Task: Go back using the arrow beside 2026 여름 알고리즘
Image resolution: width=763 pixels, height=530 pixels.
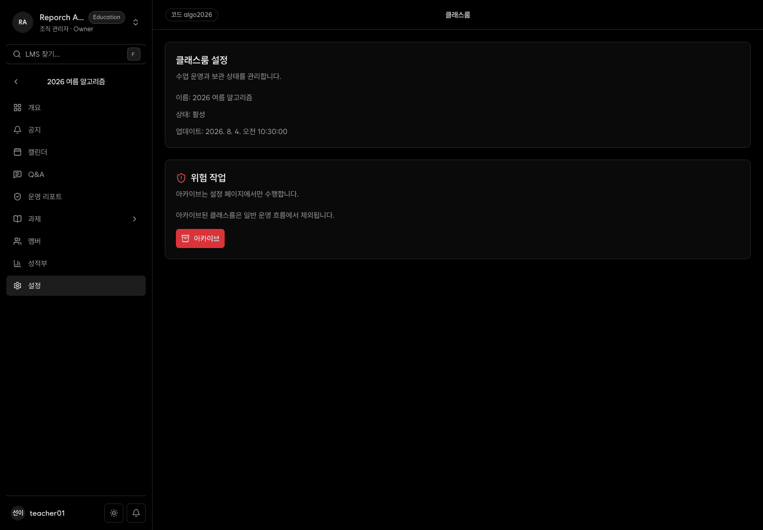Action: coord(16,82)
